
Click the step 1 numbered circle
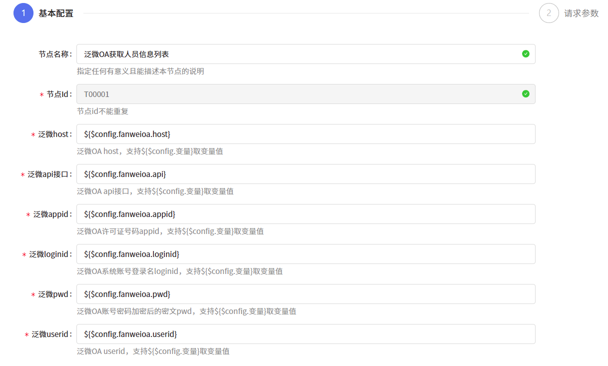tap(23, 13)
